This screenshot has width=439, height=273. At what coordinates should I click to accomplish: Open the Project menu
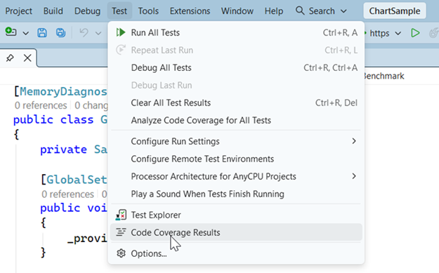click(x=19, y=11)
